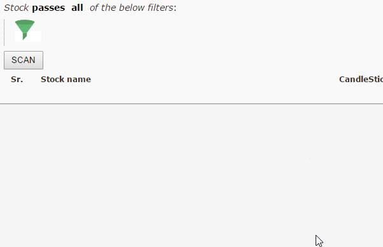This screenshot has width=383, height=247.
Task: Click the green funnel add-filter icon
Action: [25, 29]
